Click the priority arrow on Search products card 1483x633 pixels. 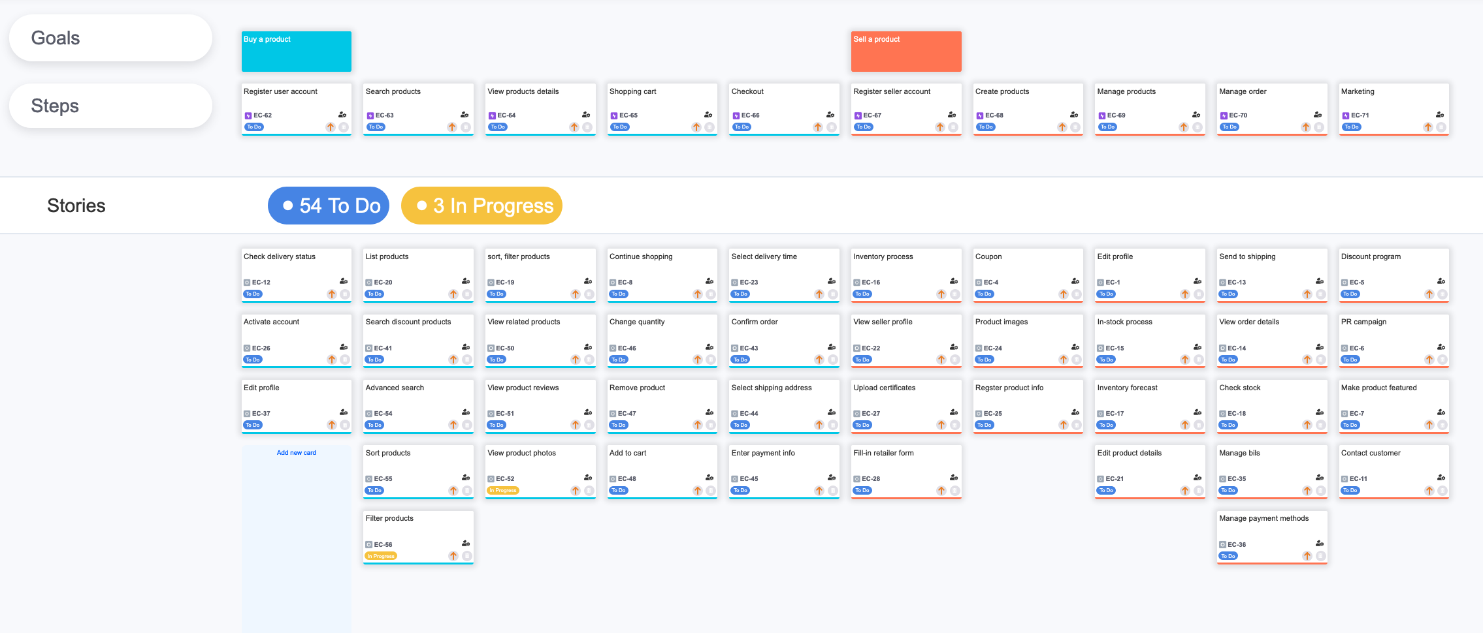pyautogui.click(x=452, y=127)
